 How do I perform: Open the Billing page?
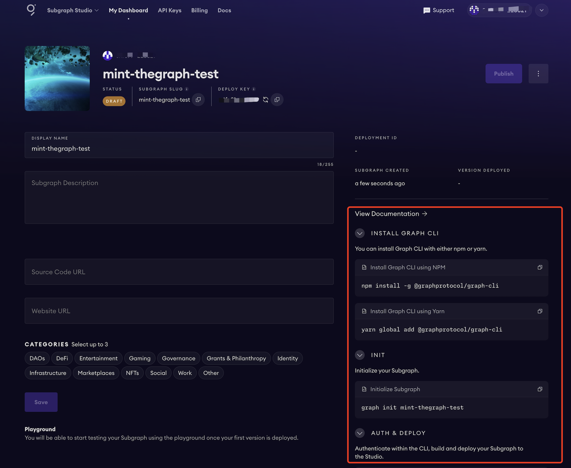(199, 10)
